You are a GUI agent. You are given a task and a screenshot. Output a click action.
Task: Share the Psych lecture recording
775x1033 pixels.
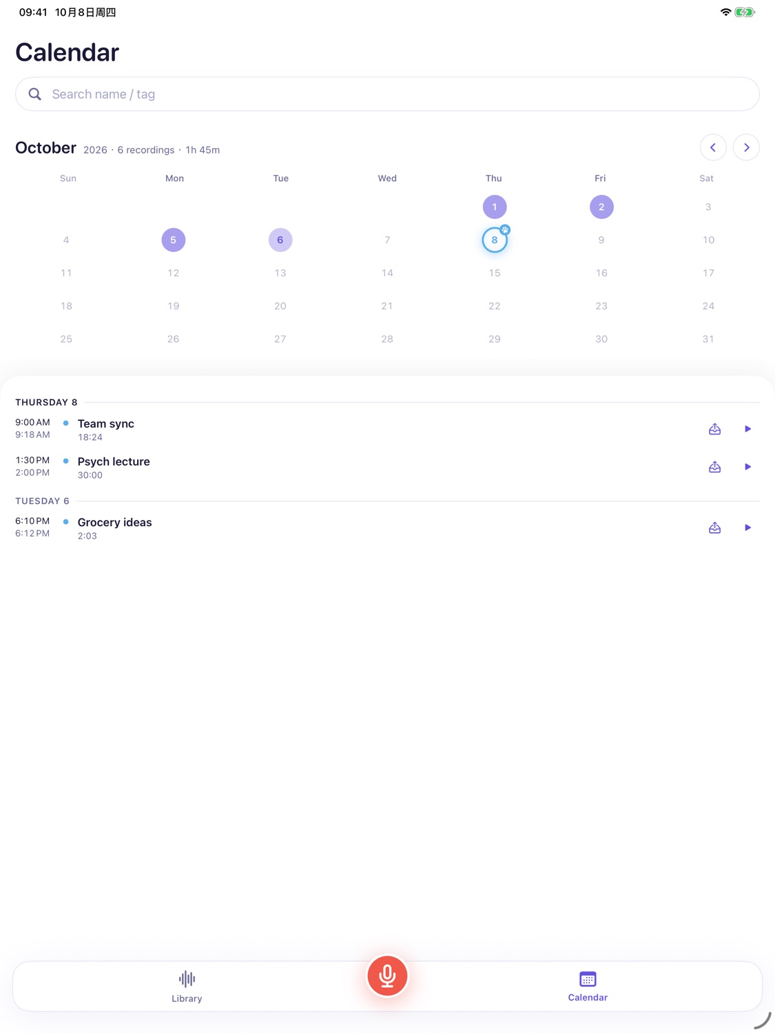pyautogui.click(x=715, y=467)
